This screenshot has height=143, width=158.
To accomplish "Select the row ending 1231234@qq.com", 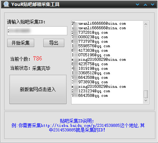I will click(91, 91).
